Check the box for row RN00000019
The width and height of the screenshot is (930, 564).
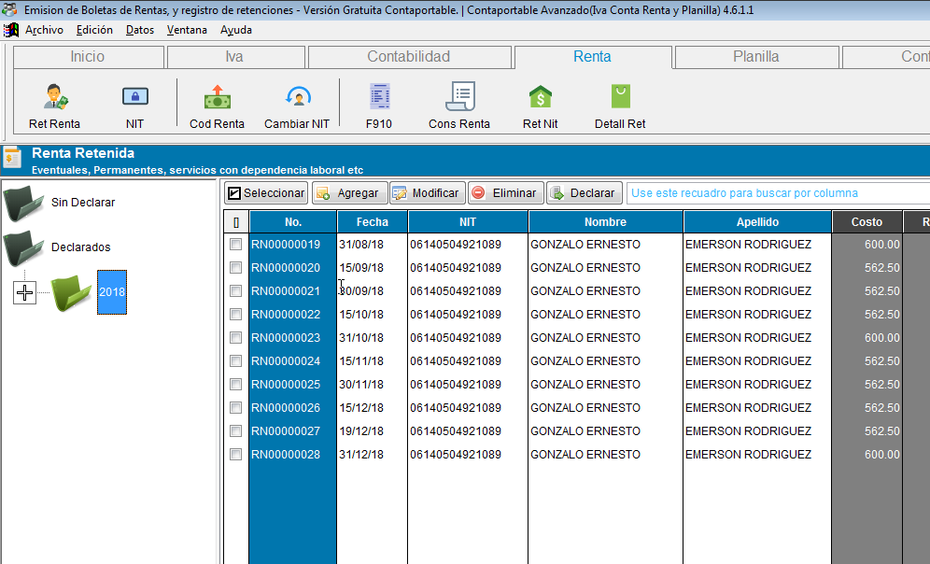pos(236,245)
